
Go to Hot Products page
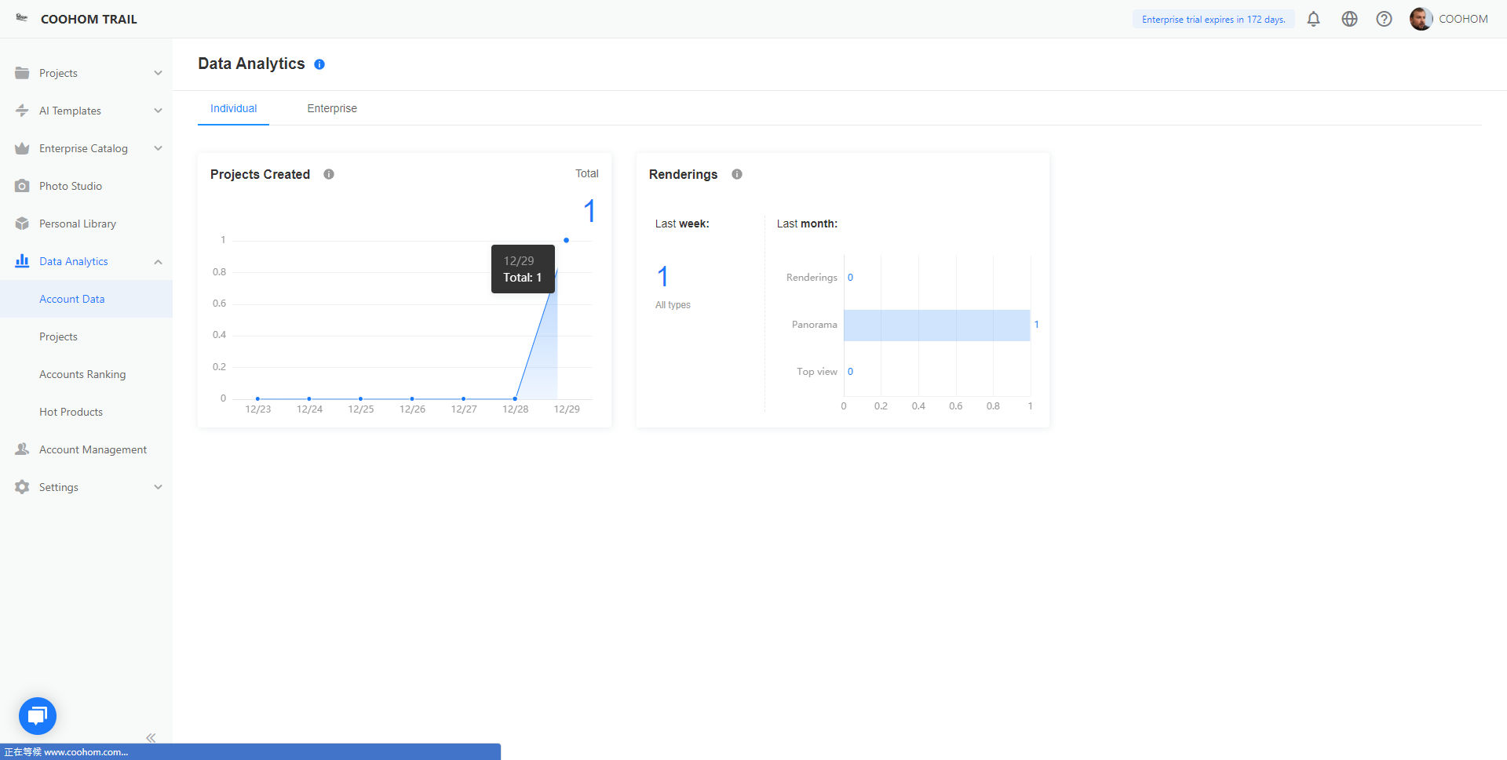point(71,412)
